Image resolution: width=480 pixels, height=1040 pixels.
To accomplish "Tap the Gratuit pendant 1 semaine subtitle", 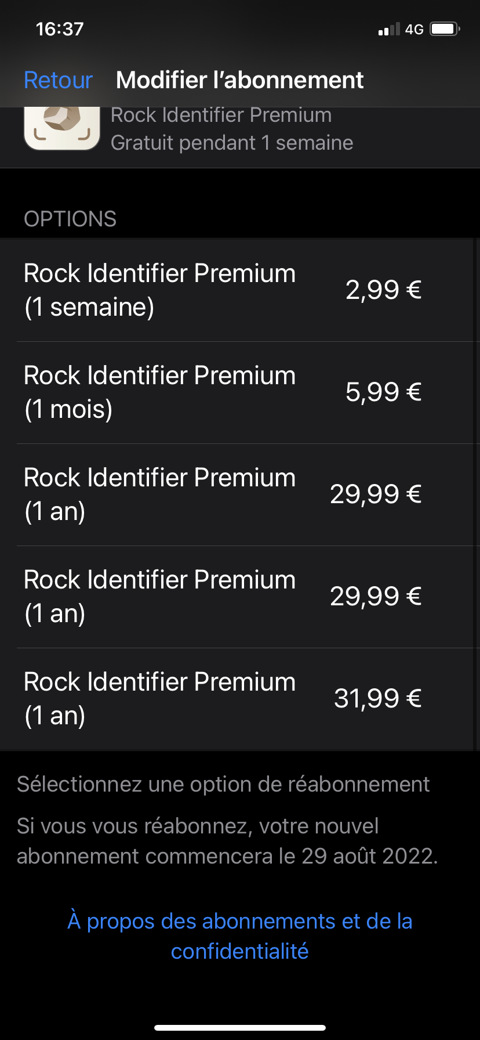I will [x=232, y=143].
